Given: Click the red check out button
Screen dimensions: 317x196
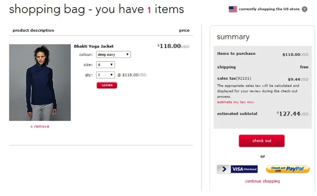Looking at the screenshot, I should (x=262, y=141).
